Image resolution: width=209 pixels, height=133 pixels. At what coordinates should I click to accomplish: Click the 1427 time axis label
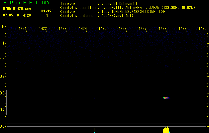(x=143, y=29)
